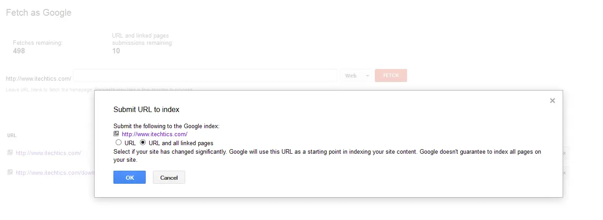Image resolution: width=603 pixels, height=220 pixels.
Task: Select the "URL" radio option
Action: click(x=118, y=142)
